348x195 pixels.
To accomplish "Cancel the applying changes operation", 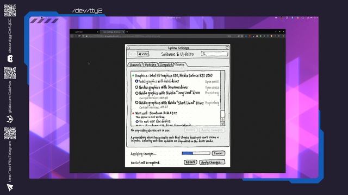I will 218,153.
